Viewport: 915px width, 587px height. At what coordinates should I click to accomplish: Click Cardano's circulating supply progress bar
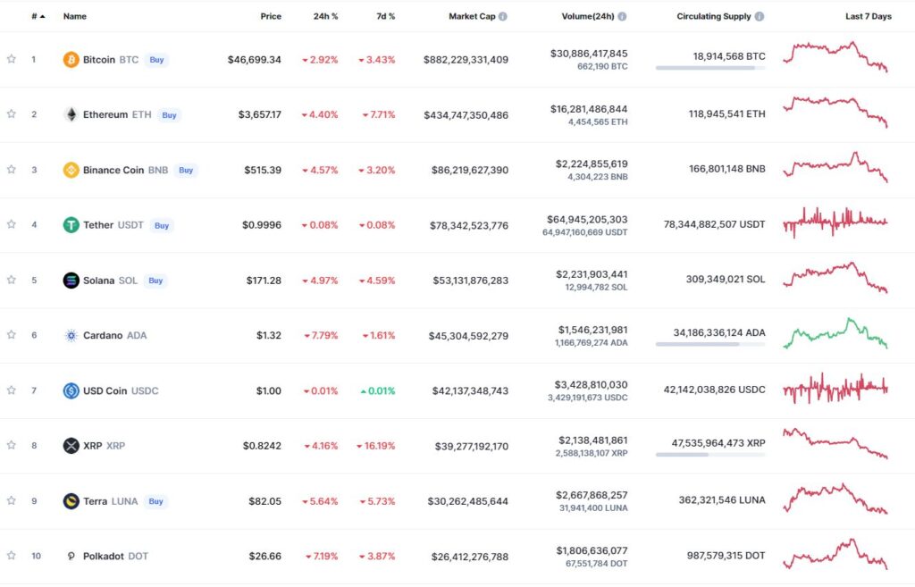pos(710,344)
